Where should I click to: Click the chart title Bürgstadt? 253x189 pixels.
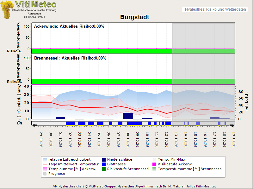(135, 17)
